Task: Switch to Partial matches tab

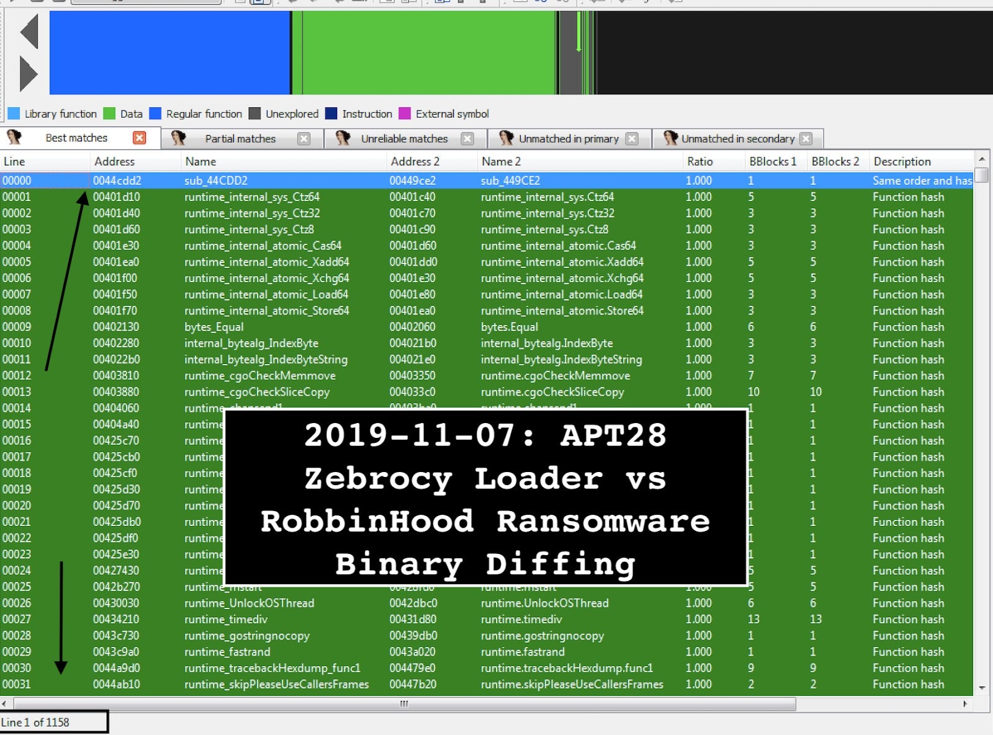Action: (240, 139)
